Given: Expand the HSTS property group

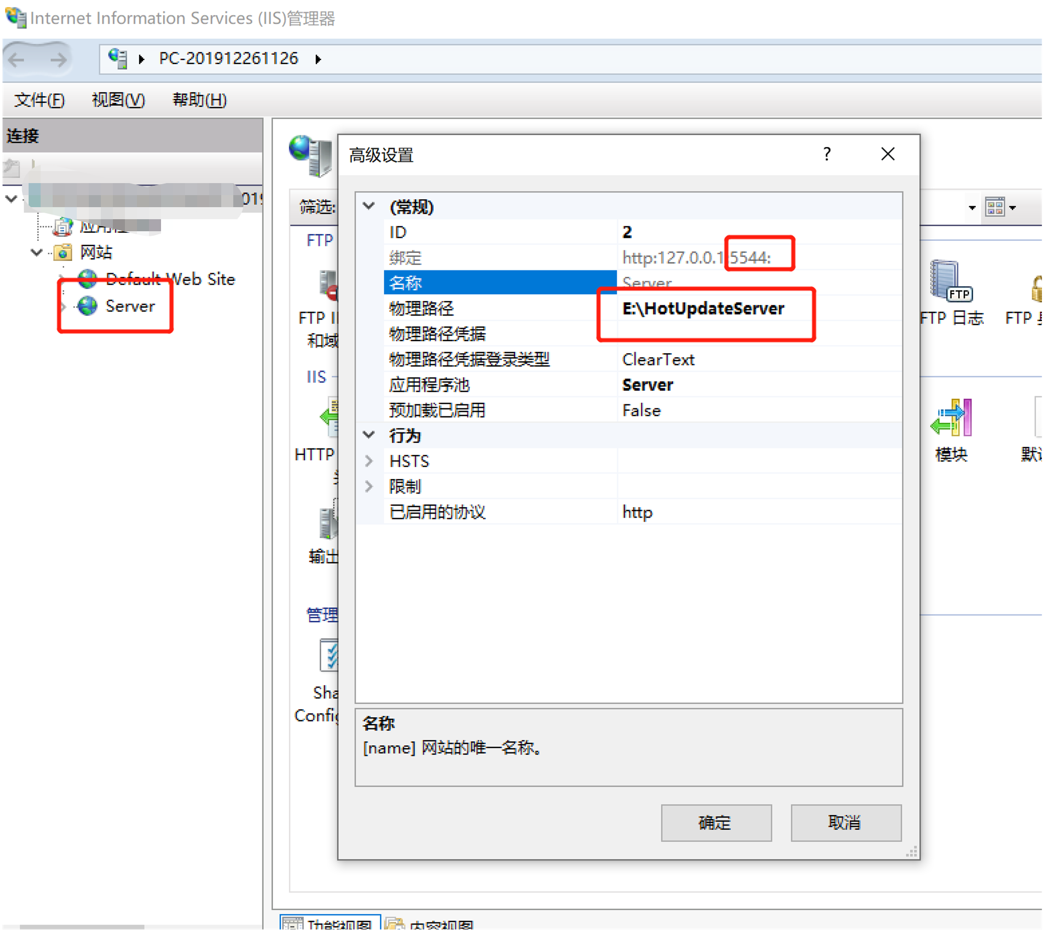Looking at the screenshot, I should coord(369,461).
